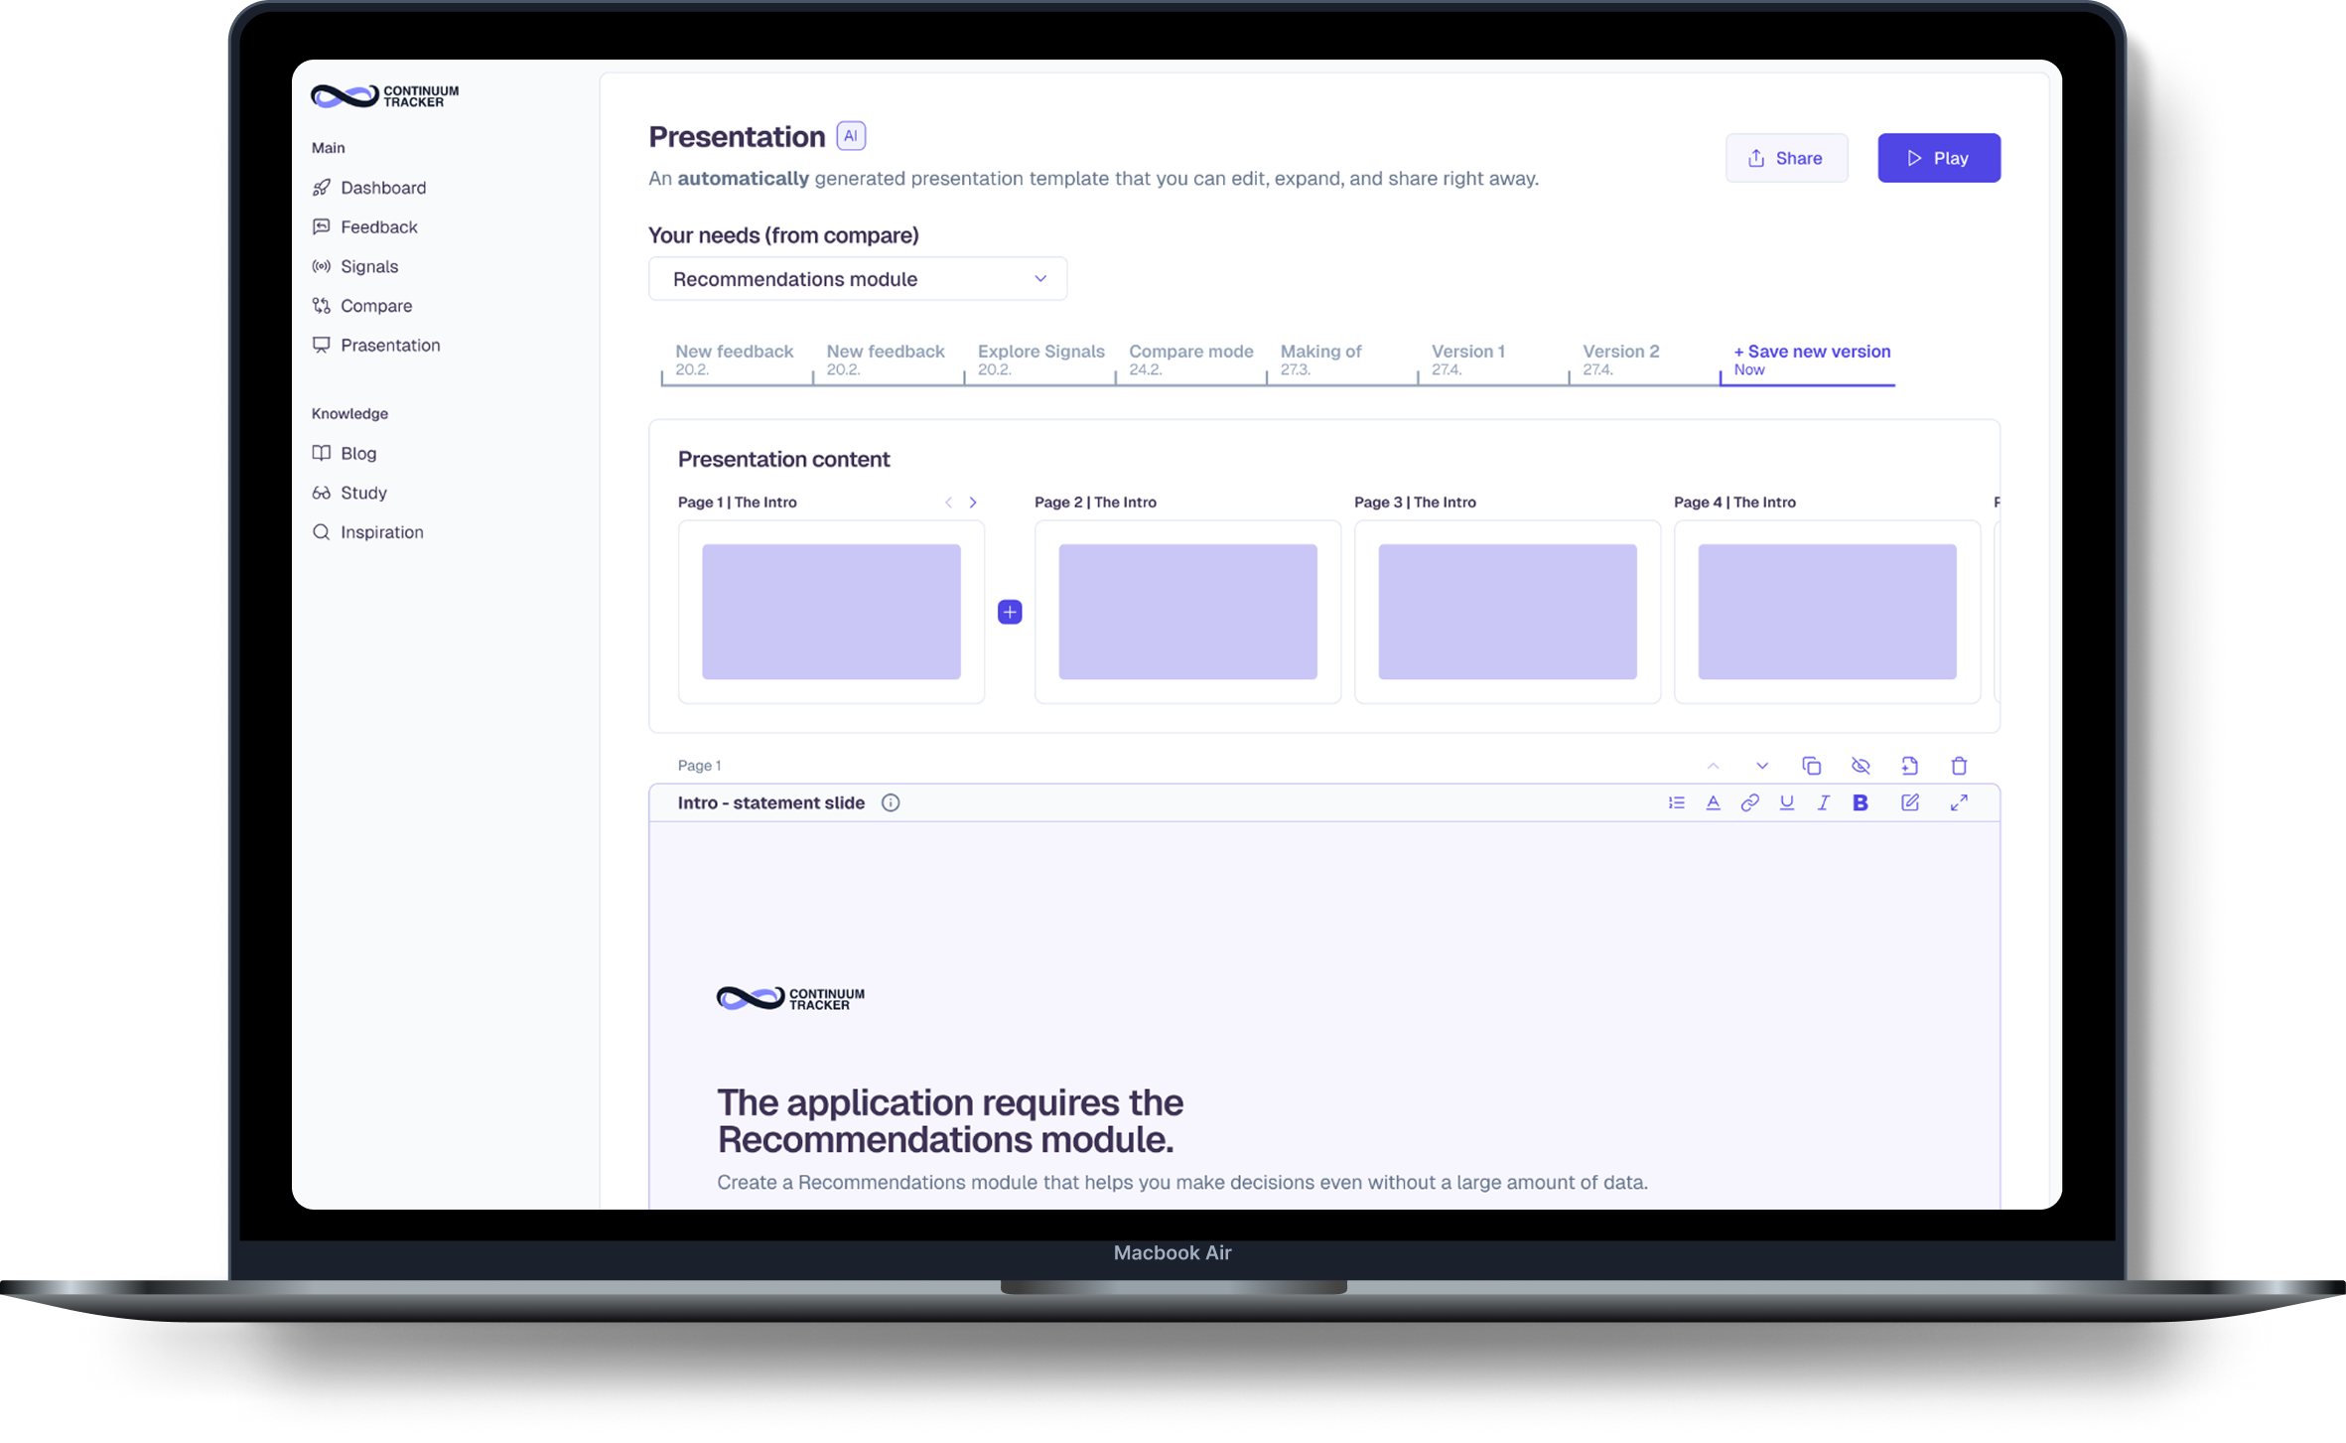Open Inspiration in the Knowledge section
Image resolution: width=2346 pixels, height=1443 pixels.
(x=368, y=532)
